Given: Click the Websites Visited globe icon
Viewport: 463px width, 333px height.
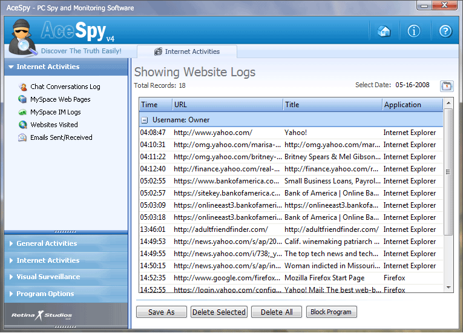Looking at the screenshot, I should point(23,125).
